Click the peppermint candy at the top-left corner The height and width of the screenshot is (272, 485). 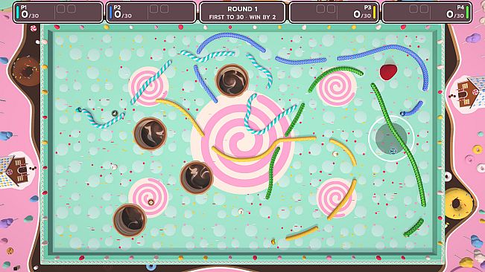coord(34,29)
